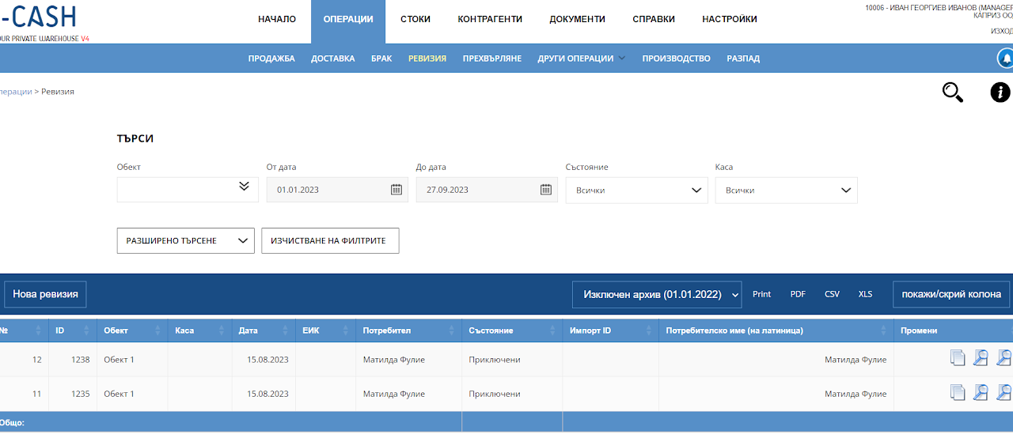
Task: Open КОНТРАГЕНТИ menu
Action: tap(491, 19)
